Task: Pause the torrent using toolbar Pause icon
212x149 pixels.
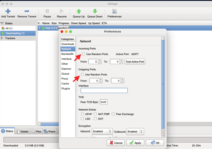Action: (47, 11)
